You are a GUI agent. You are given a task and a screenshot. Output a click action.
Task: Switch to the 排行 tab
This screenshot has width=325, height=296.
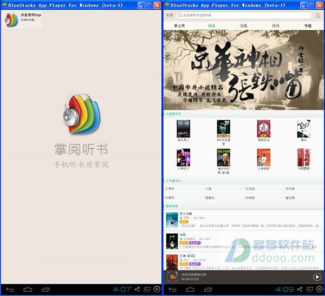click(x=276, y=25)
